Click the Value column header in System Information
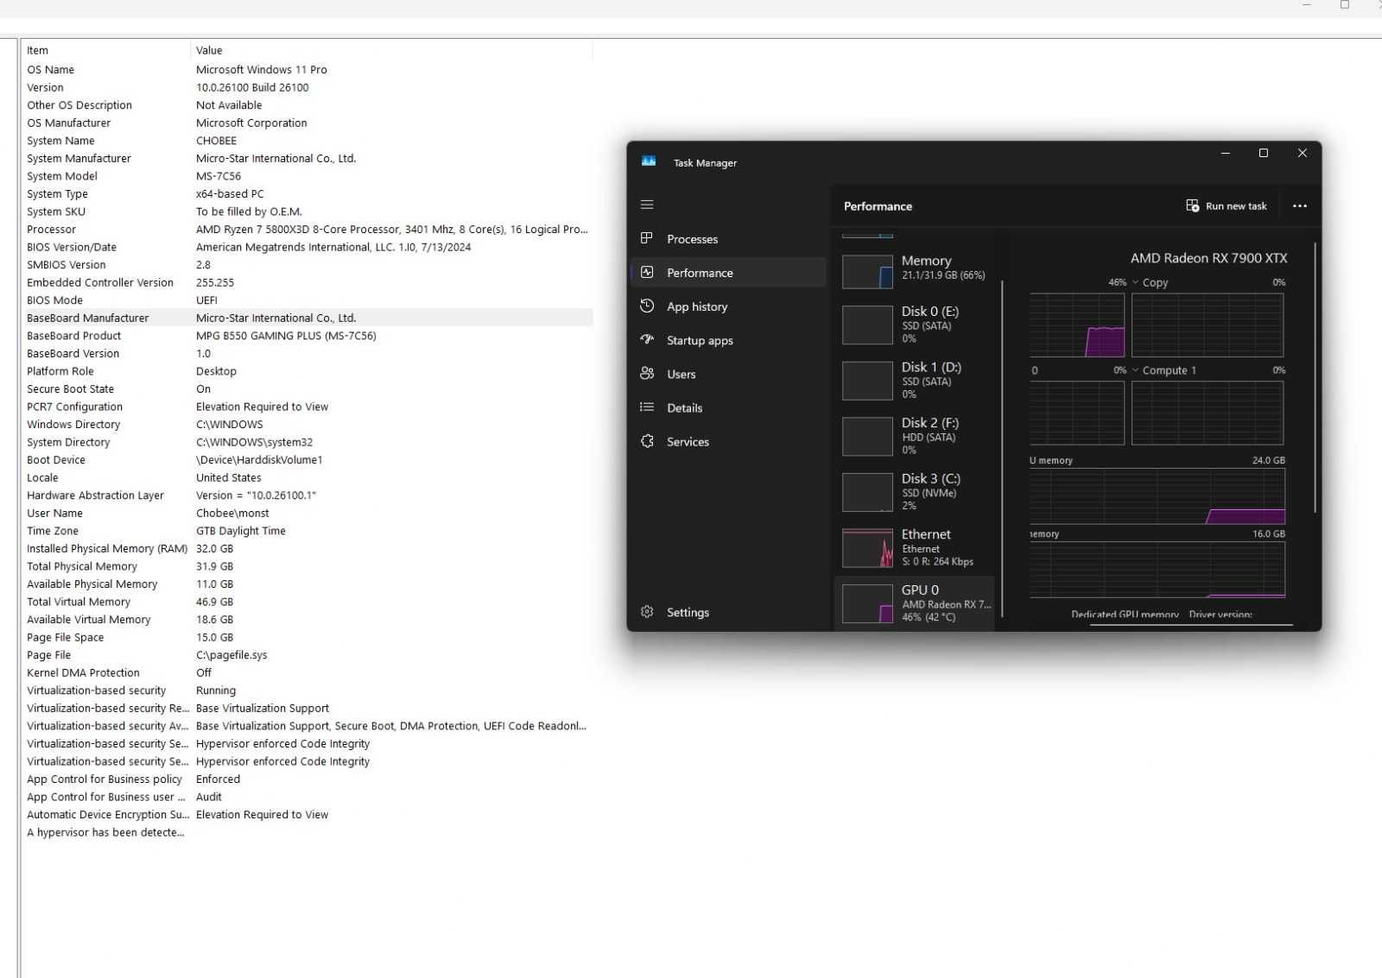The height and width of the screenshot is (978, 1382). click(391, 50)
